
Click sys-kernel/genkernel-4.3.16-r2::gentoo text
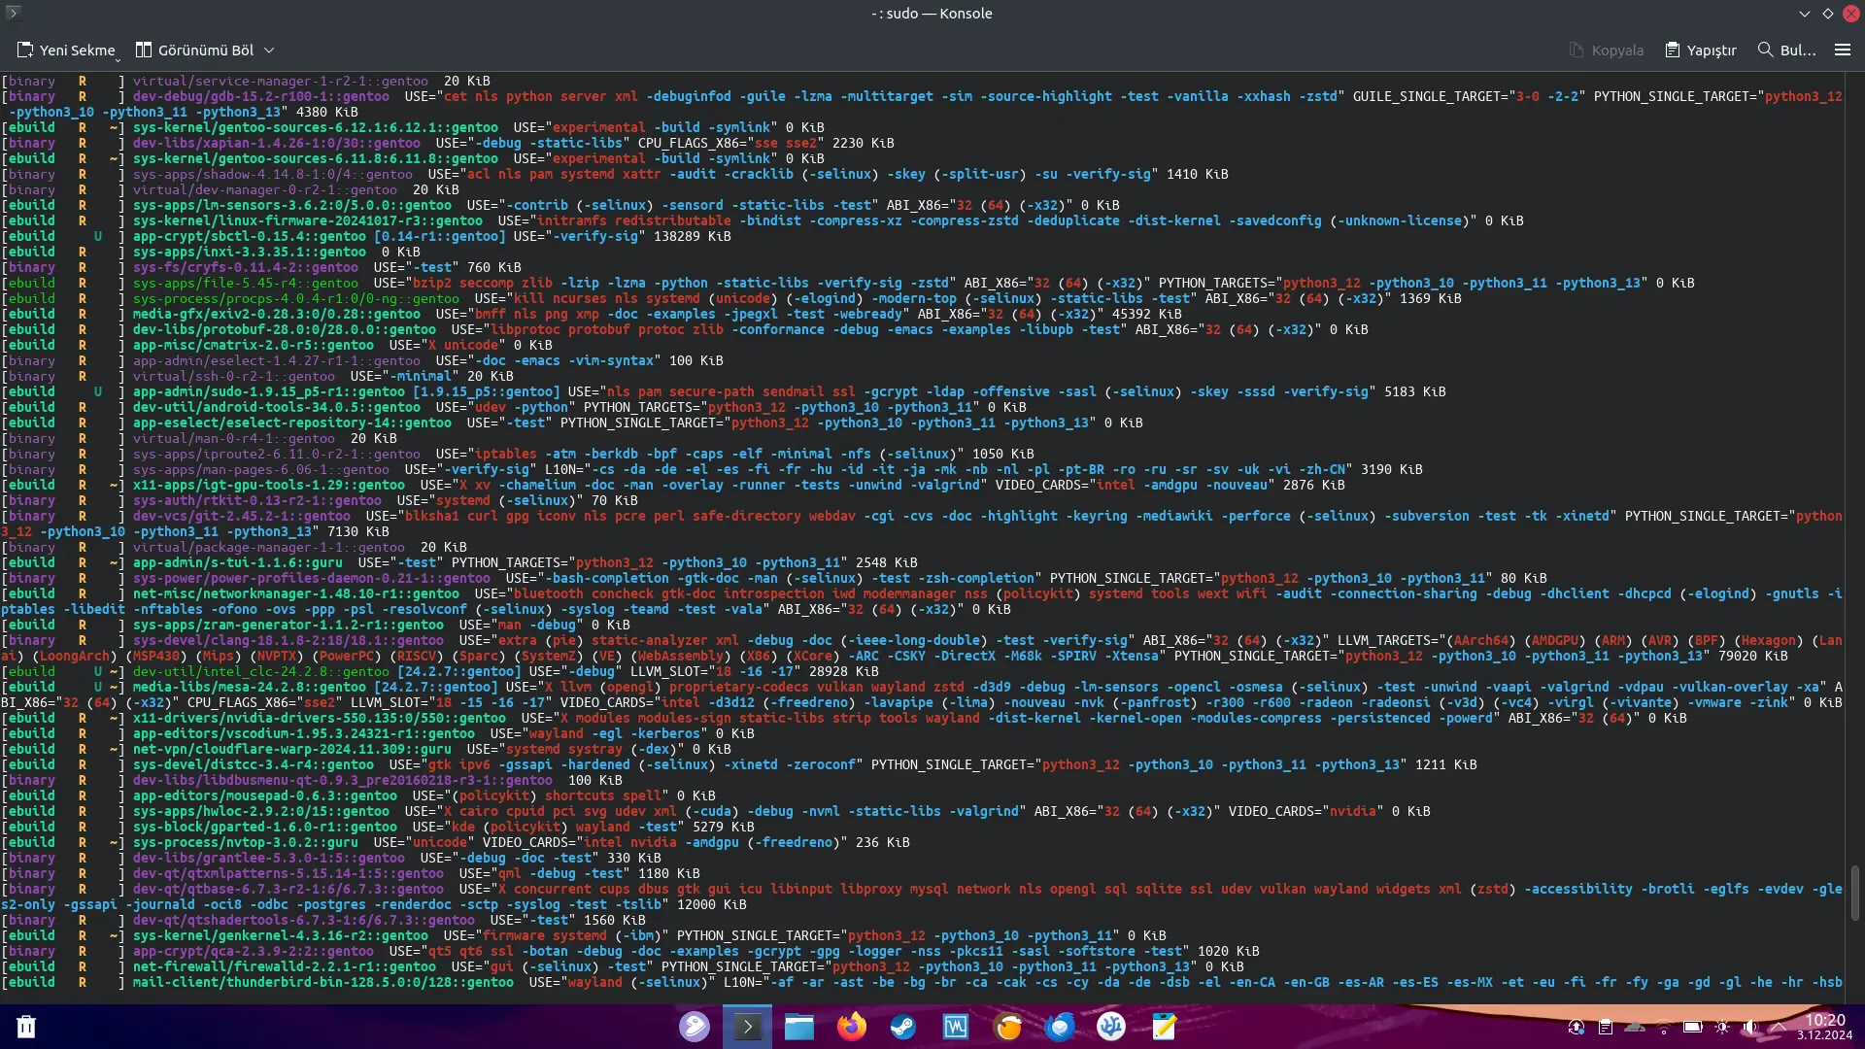(x=281, y=935)
